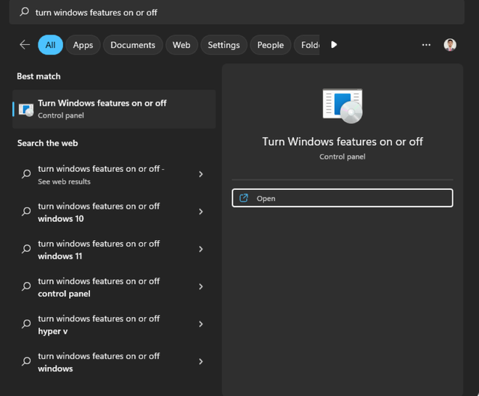Select the People filter tab
The width and height of the screenshot is (479, 396).
[x=270, y=45]
